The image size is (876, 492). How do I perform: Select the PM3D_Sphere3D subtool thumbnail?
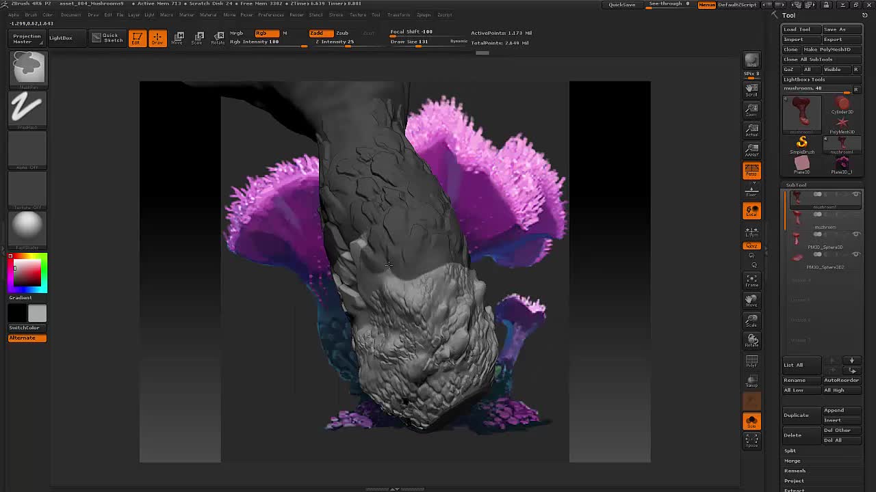tap(797, 237)
